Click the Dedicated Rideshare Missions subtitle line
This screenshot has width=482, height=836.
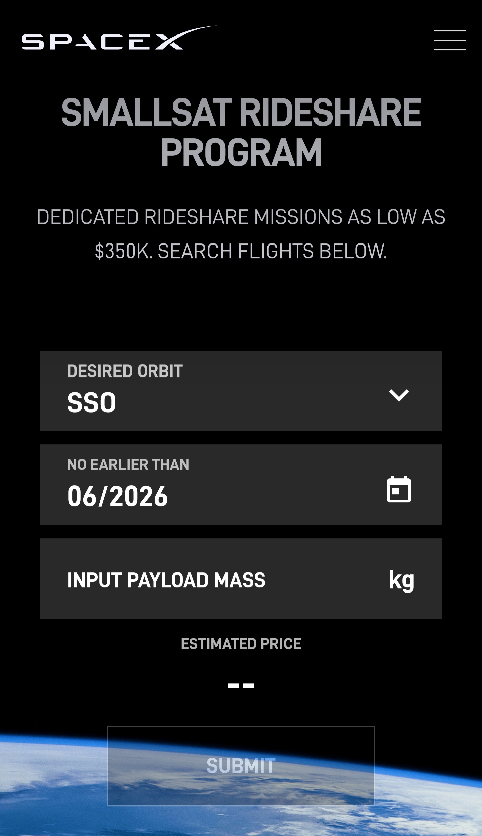click(241, 217)
